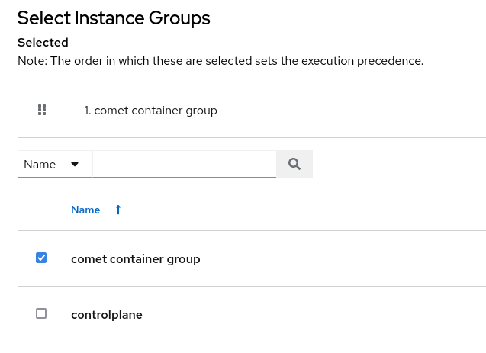Click the number 1 in the selected list
The height and width of the screenshot is (353, 486).
(x=87, y=111)
